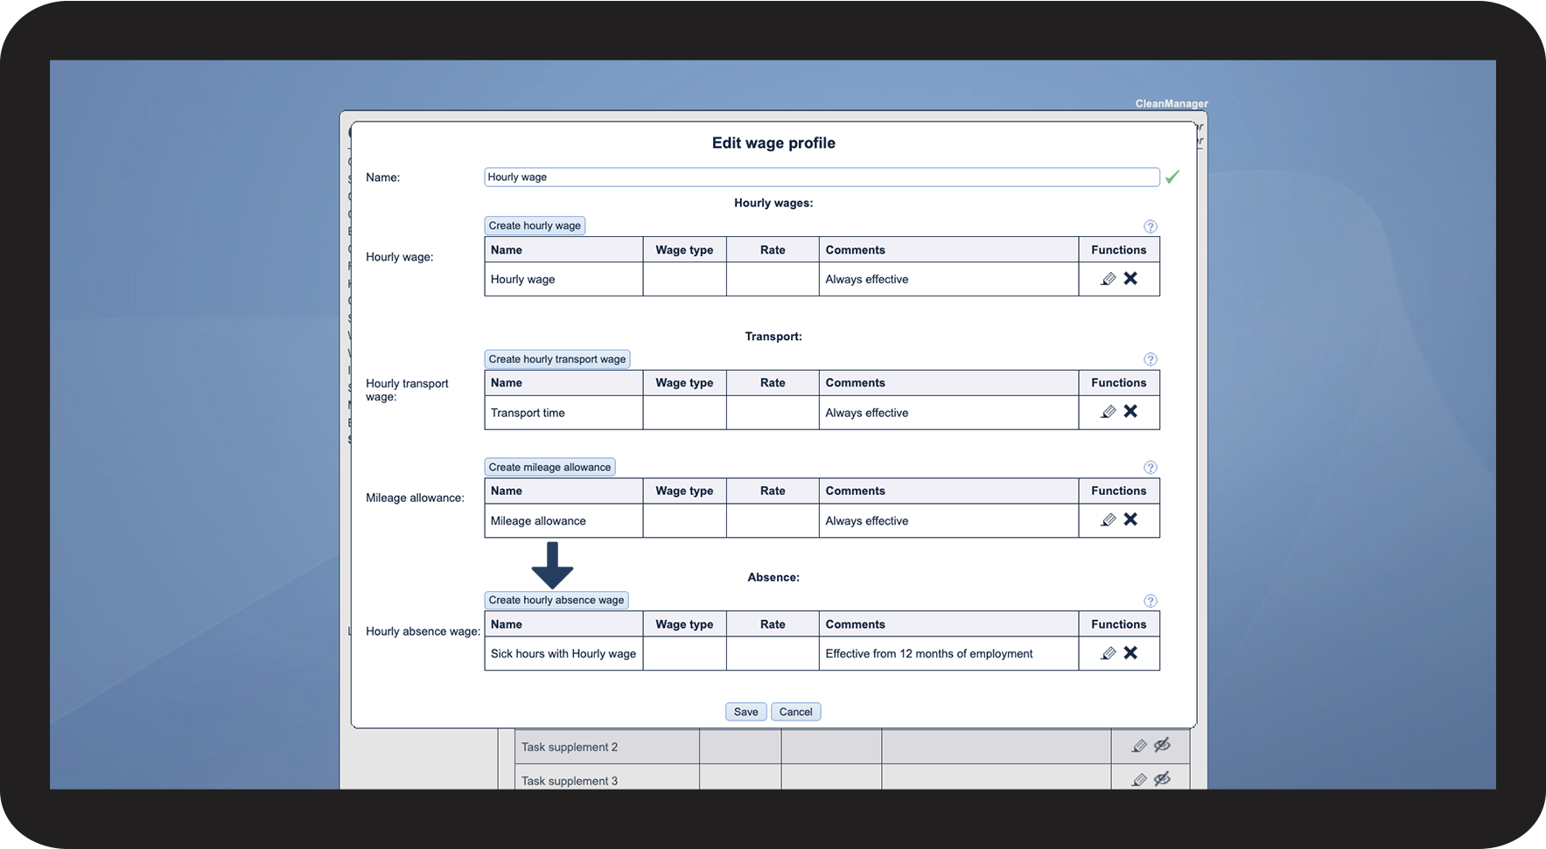The image size is (1546, 849).
Task: Delete Sick hours with Hourly wage row
Action: (1130, 652)
